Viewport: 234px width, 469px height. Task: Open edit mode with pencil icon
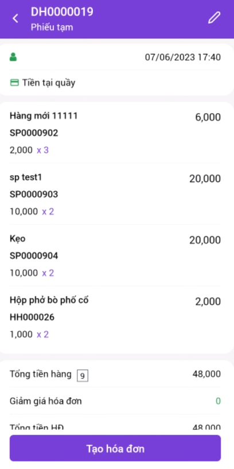214,18
